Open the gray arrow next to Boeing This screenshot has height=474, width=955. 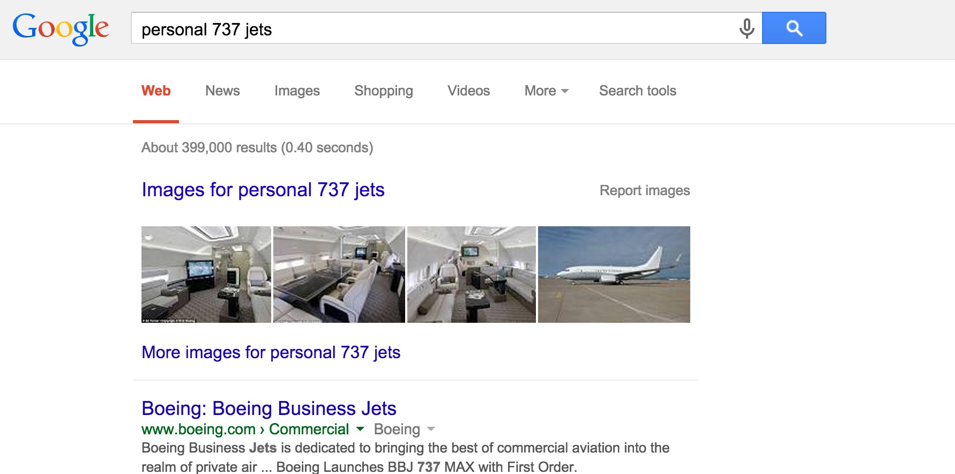431,429
